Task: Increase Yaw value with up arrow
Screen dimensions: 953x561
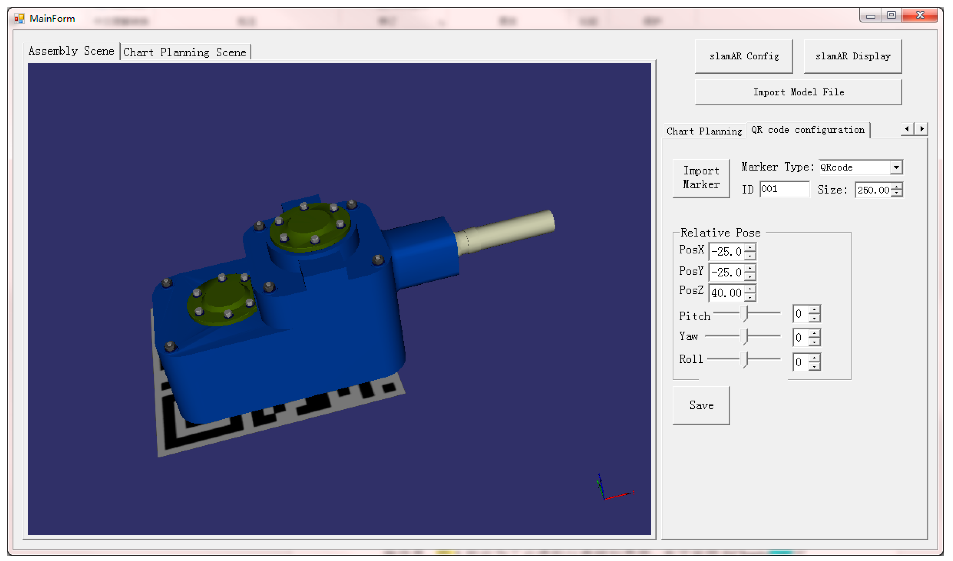Action: (x=814, y=333)
